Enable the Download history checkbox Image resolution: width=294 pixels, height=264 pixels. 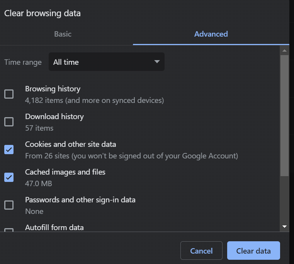(x=9, y=122)
